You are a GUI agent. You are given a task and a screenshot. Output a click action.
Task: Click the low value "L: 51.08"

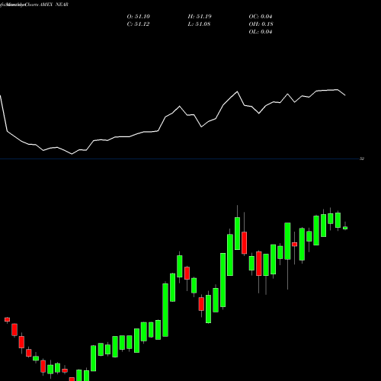(199, 24)
